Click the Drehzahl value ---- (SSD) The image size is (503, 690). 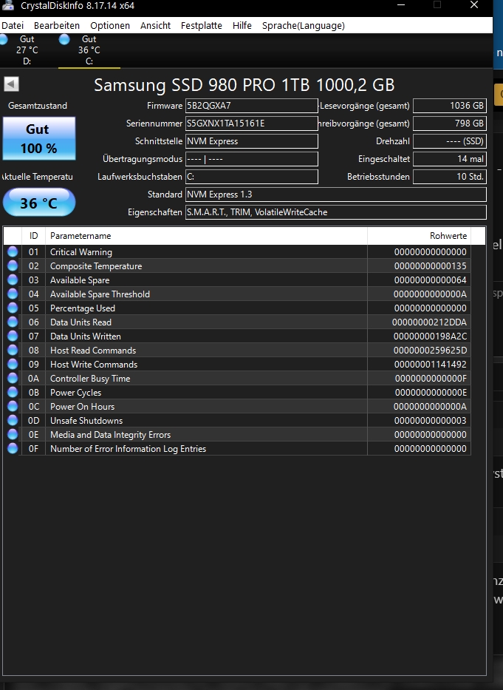click(449, 141)
